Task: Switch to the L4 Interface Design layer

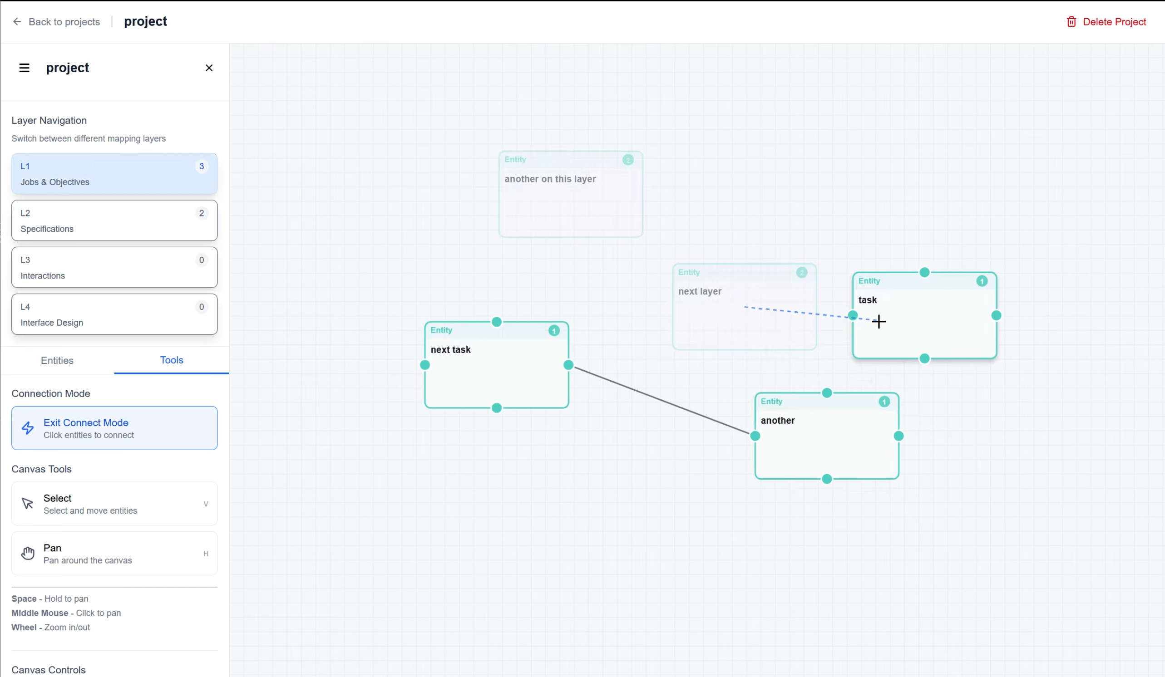Action: click(x=114, y=314)
